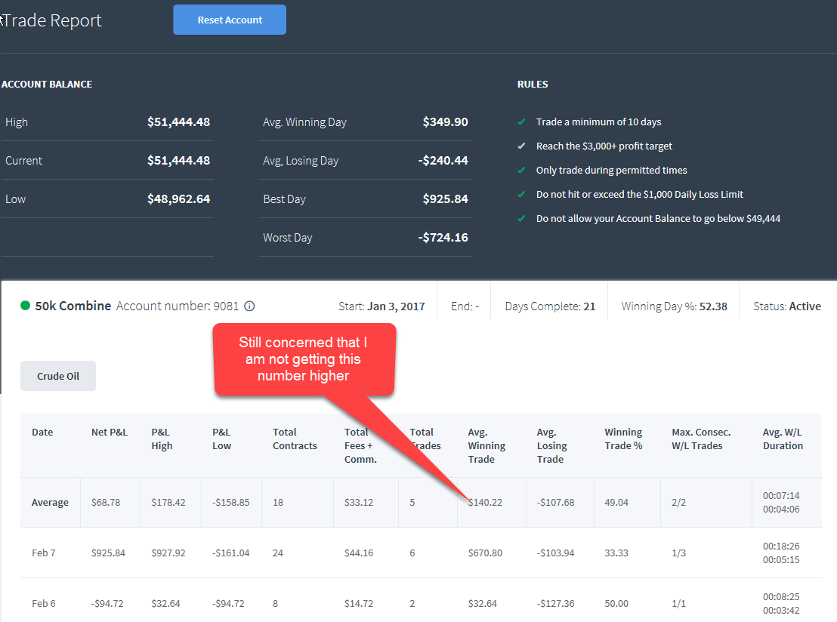The width and height of the screenshot is (837, 622).
Task: Click the ACCOUNT BALANCE heading
Action: 46,85
